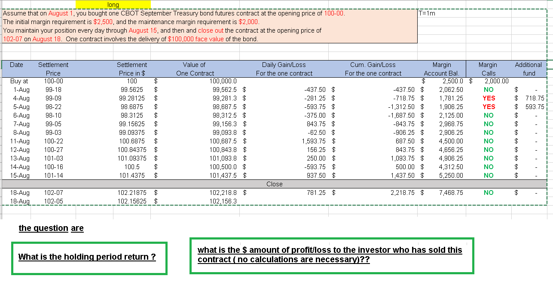Click contract value '100,843.8'

[223, 150]
